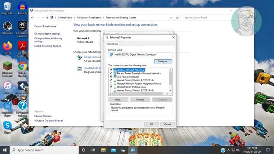
Task: Launch Audacity from the desktop
Action: click(x=22, y=8)
